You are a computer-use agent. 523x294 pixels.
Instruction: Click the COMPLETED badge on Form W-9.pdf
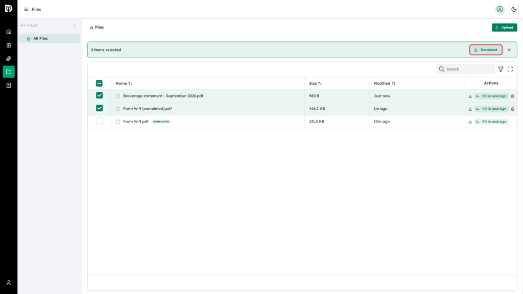(x=161, y=121)
